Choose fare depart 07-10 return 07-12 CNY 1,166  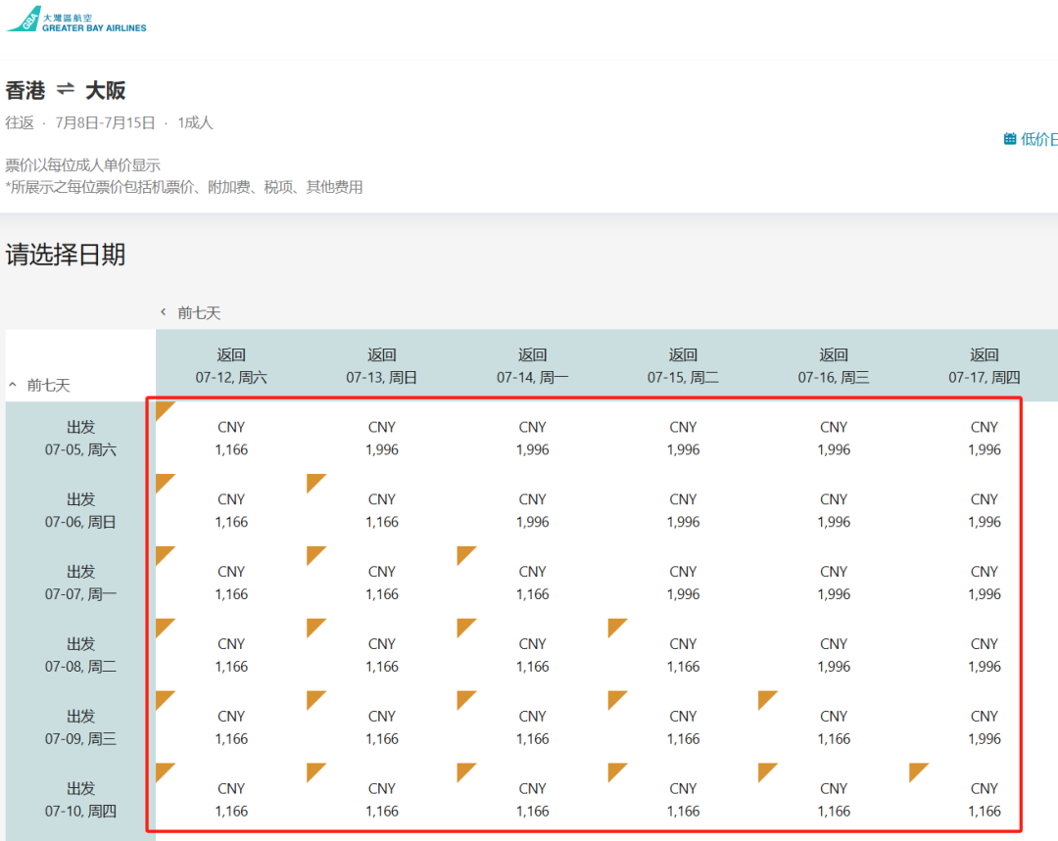click(231, 799)
